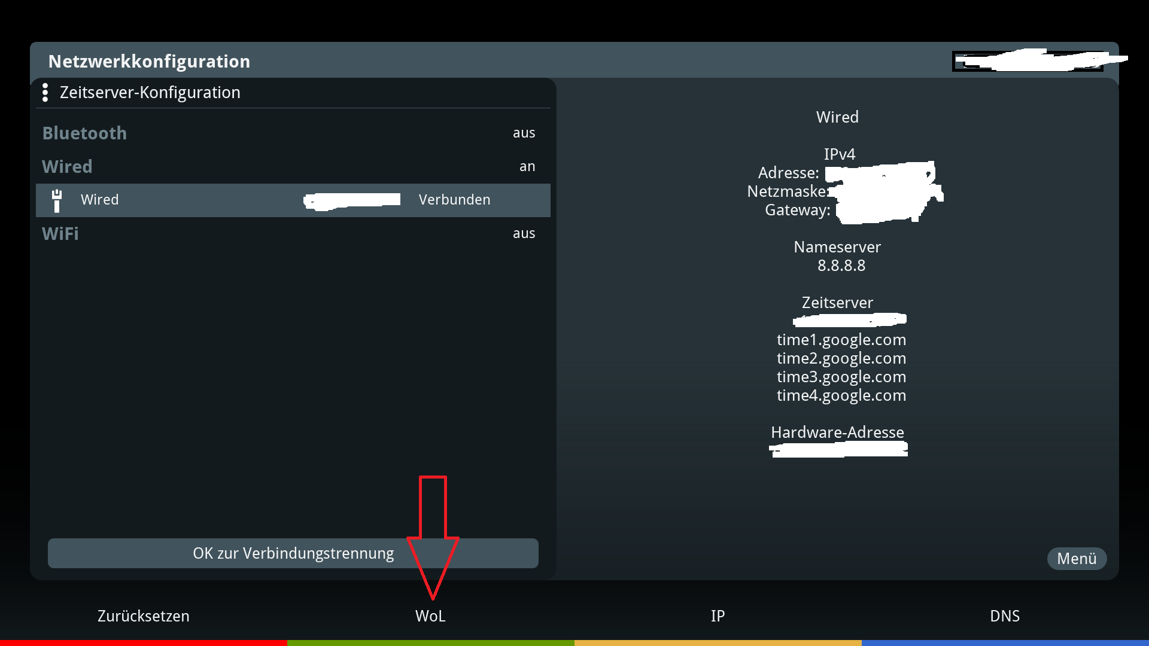Click the ethernet plug icon in Wired row
The height and width of the screenshot is (646, 1149).
click(x=57, y=200)
